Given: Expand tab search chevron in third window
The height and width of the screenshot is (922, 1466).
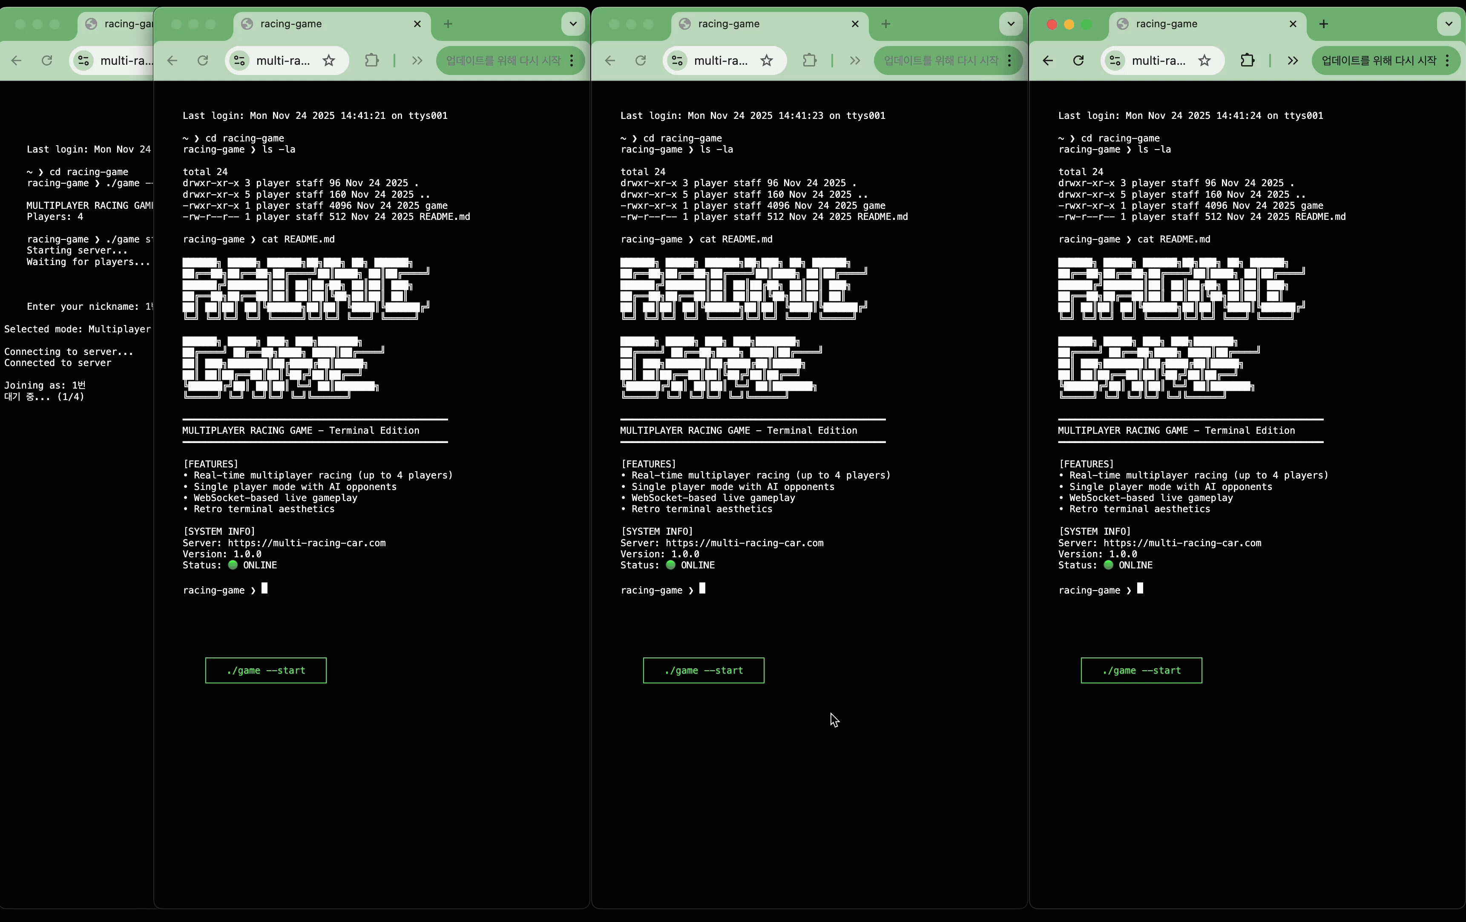Looking at the screenshot, I should [x=1011, y=24].
